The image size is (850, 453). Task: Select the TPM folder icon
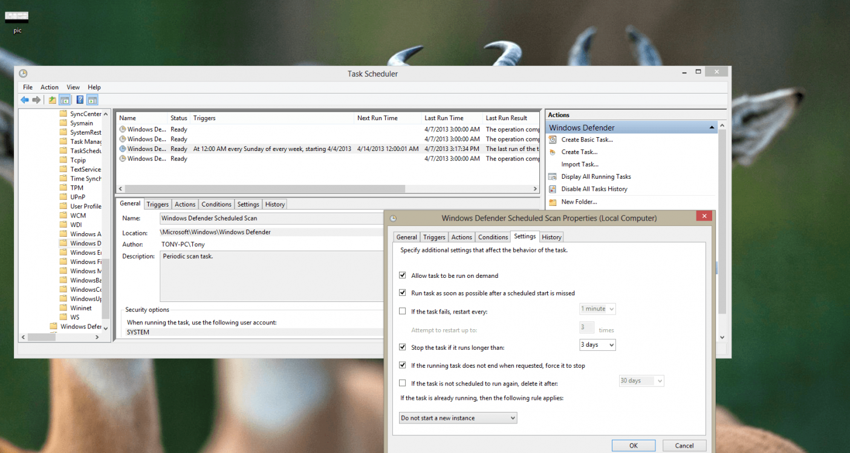(x=63, y=188)
